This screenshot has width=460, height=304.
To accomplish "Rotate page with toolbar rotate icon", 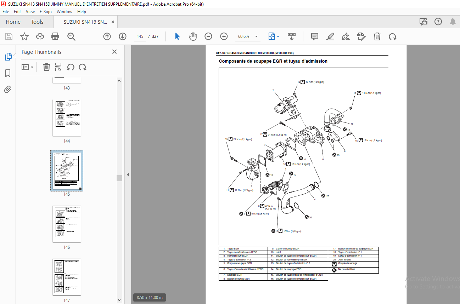I will (x=392, y=36).
